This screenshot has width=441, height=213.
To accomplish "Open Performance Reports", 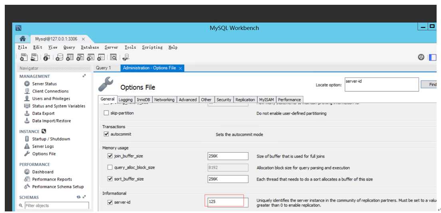I will tap(52, 179).
